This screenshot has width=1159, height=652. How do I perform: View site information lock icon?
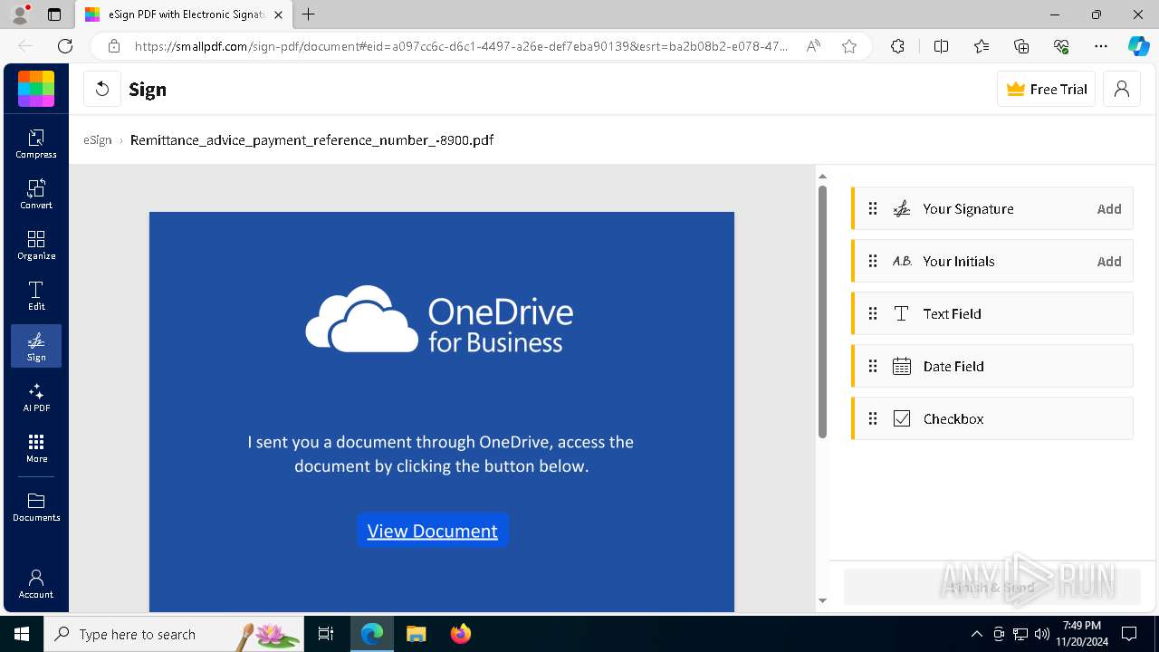pos(113,46)
